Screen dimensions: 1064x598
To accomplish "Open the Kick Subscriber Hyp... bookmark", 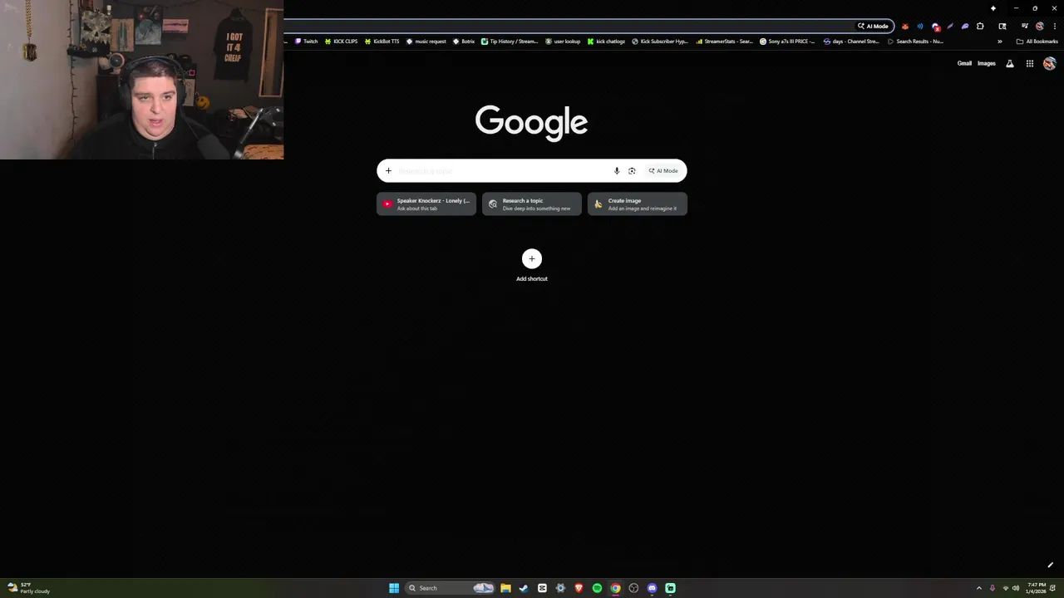I will (x=660, y=42).
